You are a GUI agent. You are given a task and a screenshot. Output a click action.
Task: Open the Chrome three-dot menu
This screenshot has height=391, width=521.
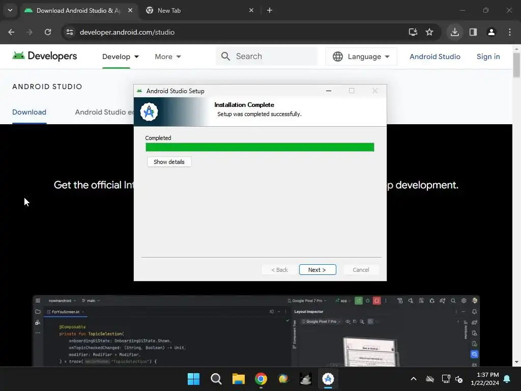tap(510, 32)
